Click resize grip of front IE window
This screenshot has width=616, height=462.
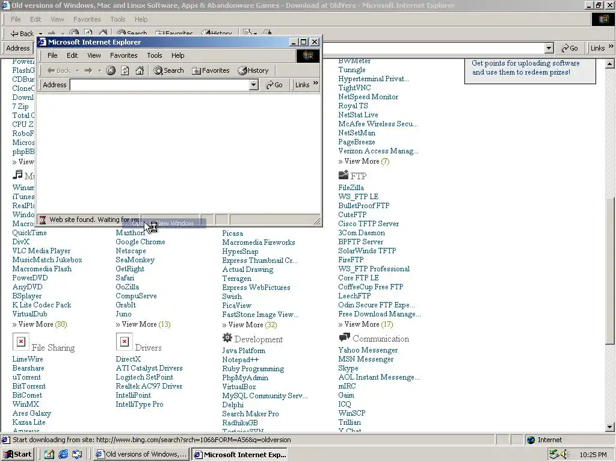point(316,221)
